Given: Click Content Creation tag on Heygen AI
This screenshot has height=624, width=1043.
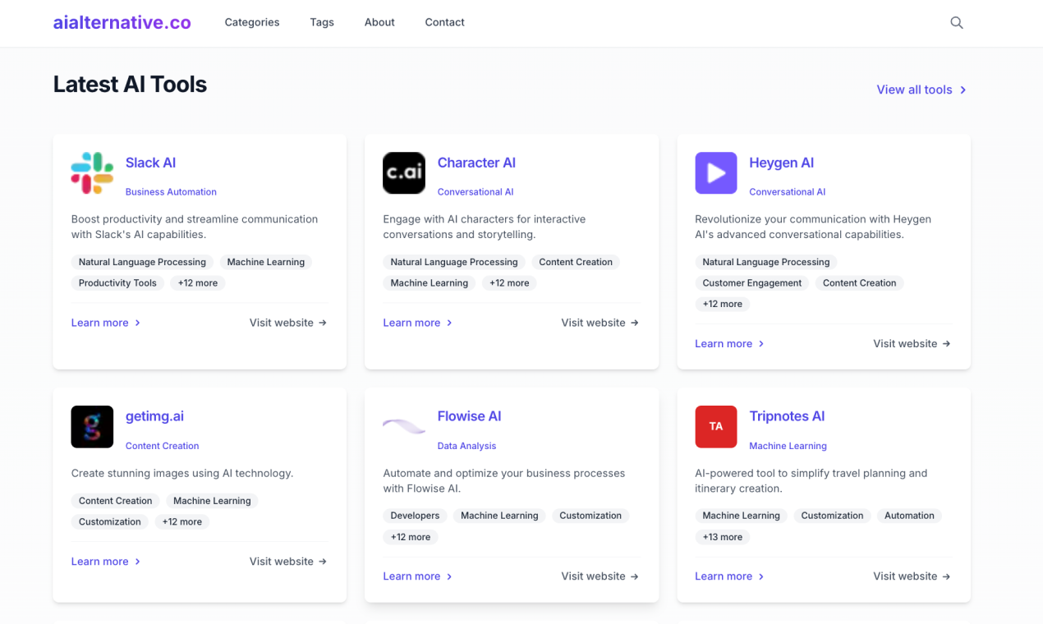Looking at the screenshot, I should 860,283.
